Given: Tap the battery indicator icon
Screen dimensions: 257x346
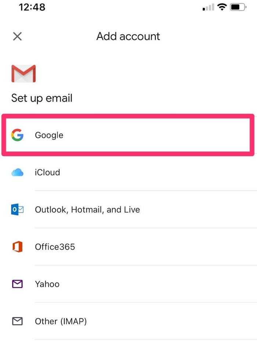Looking at the screenshot, I should tap(238, 7).
